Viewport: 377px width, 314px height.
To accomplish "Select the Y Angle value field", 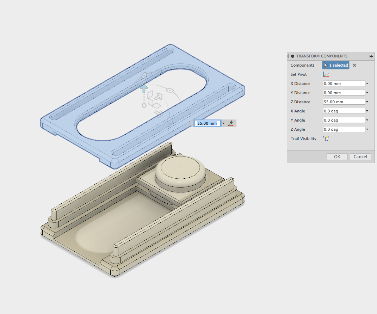I will pos(344,120).
